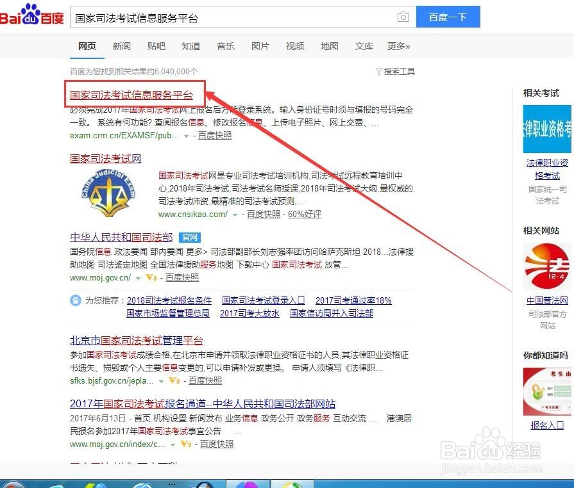
Task: Click the V3 badge next to www.moj.gov.cn/
Action: click(151, 277)
